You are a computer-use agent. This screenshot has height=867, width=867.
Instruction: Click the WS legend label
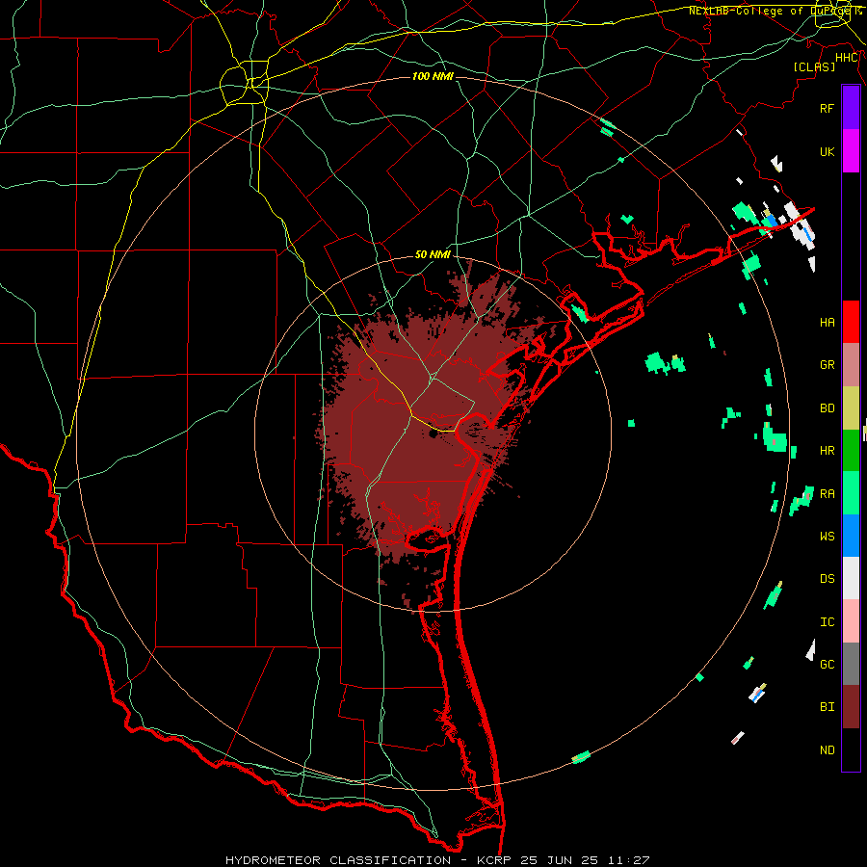pos(827,537)
